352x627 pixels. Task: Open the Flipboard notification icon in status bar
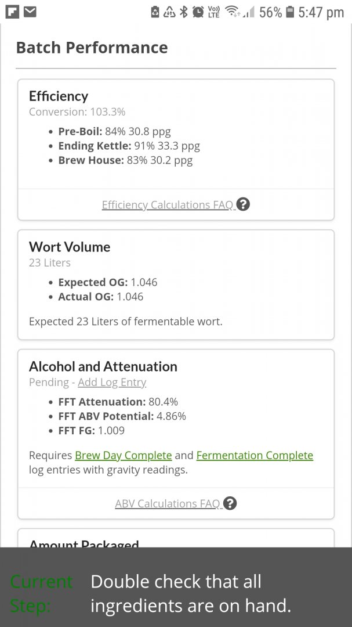12,12
